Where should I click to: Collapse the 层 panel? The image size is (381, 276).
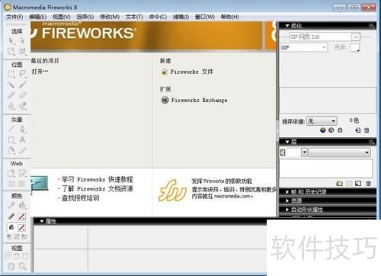[x=287, y=142]
